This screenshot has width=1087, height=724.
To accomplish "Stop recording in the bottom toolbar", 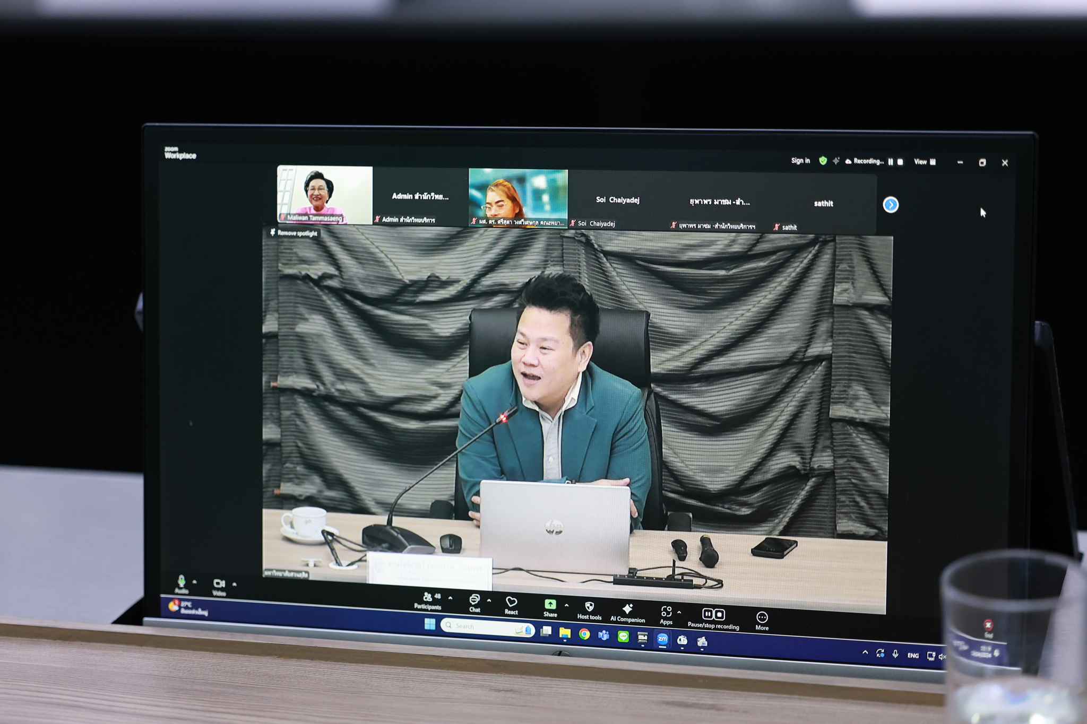I will pyautogui.click(x=720, y=614).
